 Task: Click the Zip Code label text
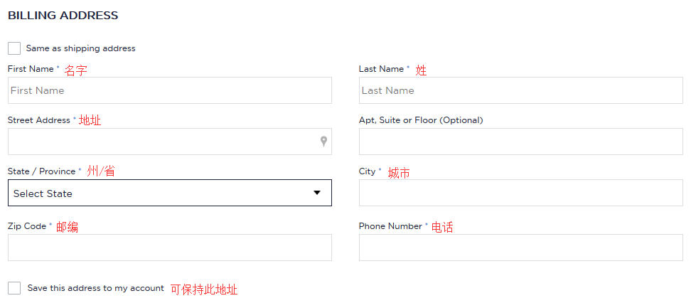[27, 226]
